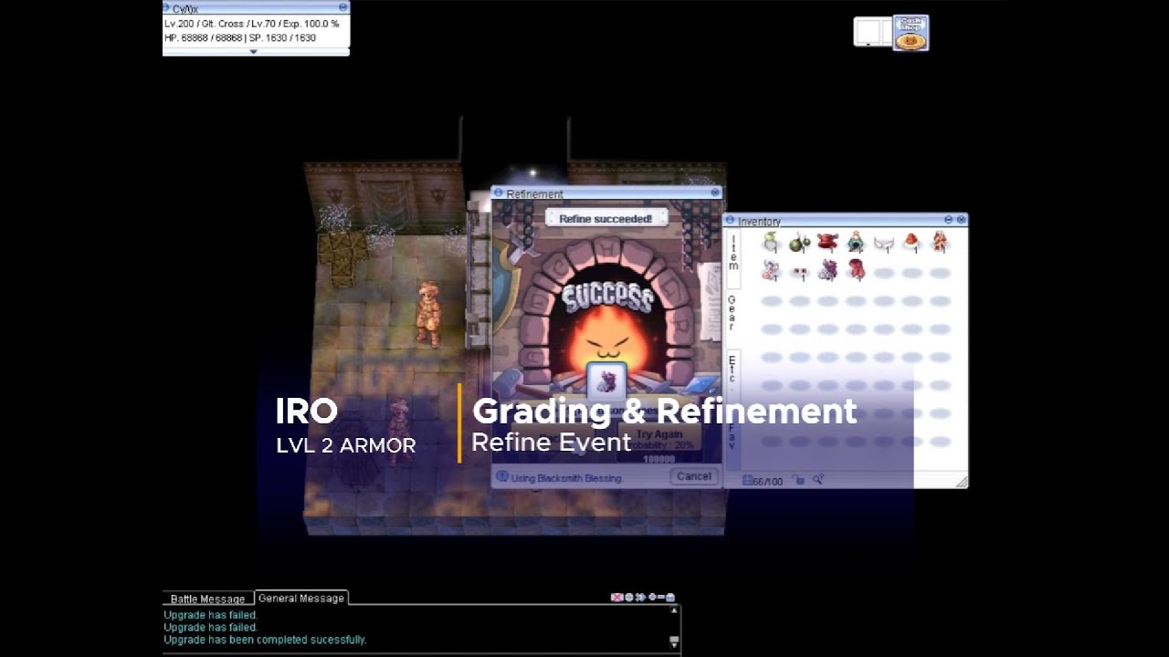1169x657 pixels.
Task: Click the Inventory resize grip
Action: (x=962, y=482)
